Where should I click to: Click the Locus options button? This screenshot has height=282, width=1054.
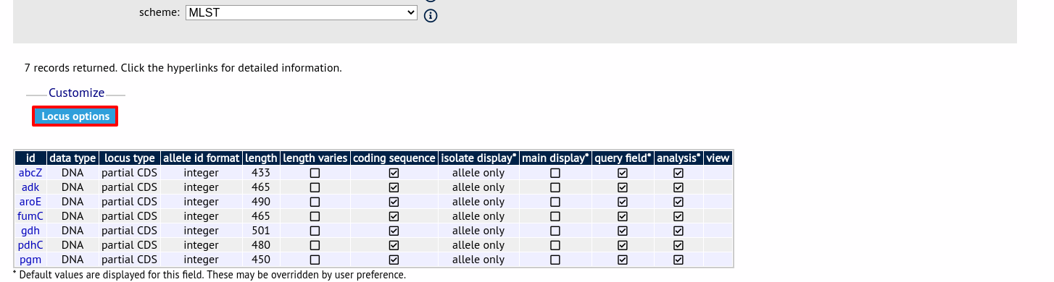(75, 116)
